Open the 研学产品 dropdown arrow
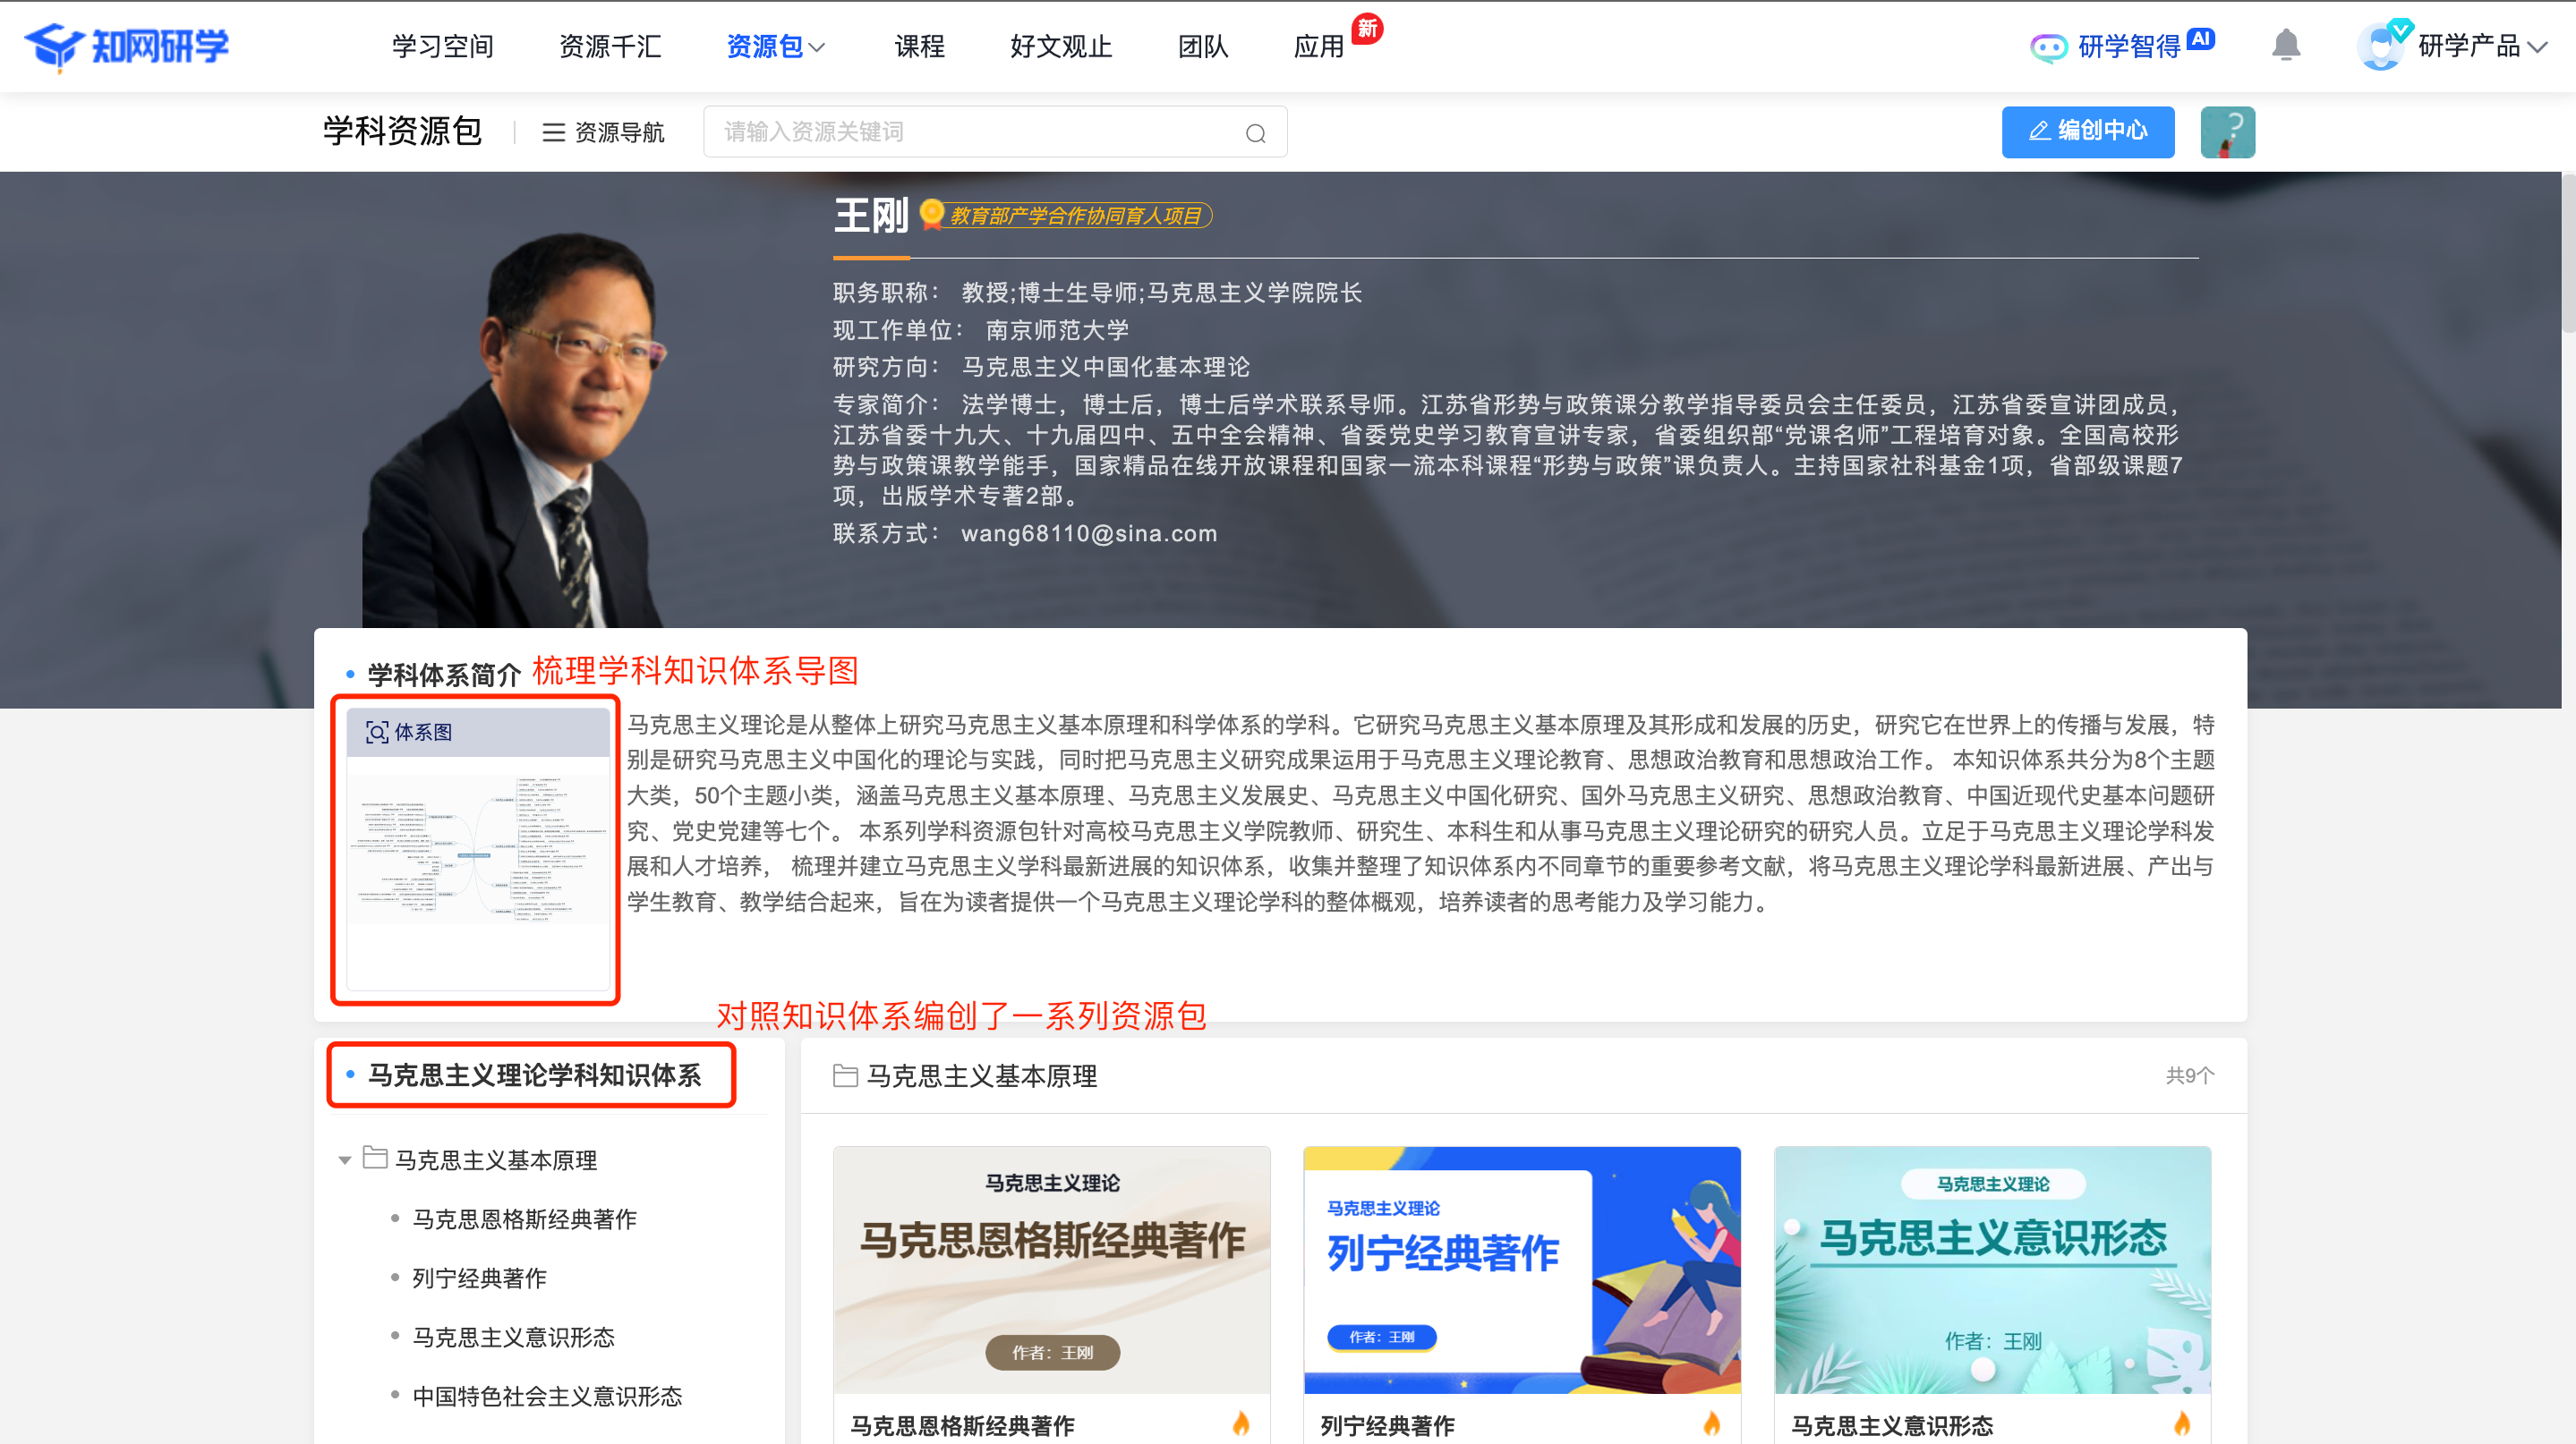The height and width of the screenshot is (1444, 2576). 2538,47
